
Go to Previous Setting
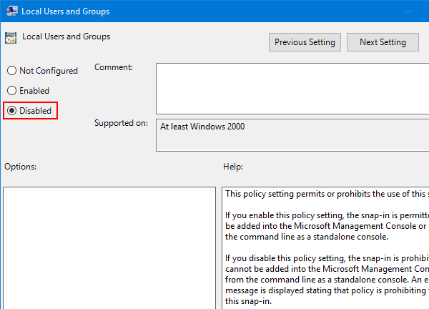coord(305,42)
